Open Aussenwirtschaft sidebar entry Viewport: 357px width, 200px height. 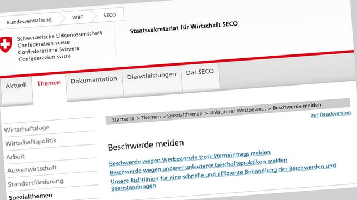(x=32, y=169)
